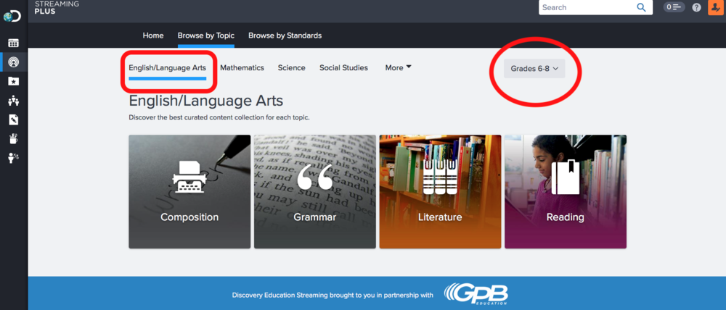
Task: Open the Grammar topic label
Action: pyautogui.click(x=315, y=217)
